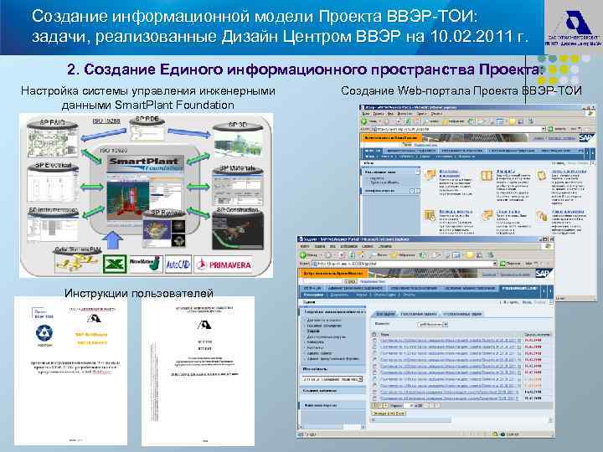
Task: Click the Primavera logo under the SmartPlant diagram
Action: click(224, 265)
